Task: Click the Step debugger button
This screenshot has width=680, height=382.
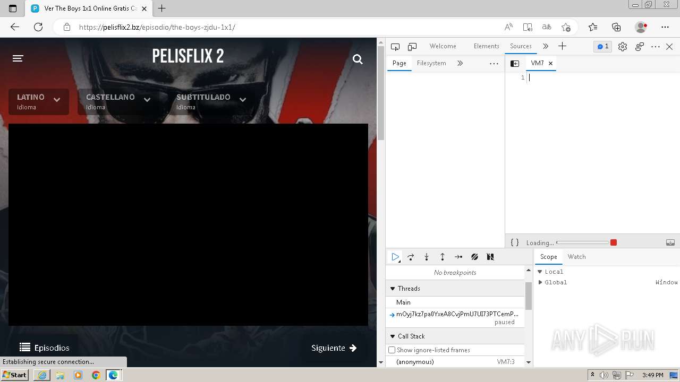Action: 458,257
